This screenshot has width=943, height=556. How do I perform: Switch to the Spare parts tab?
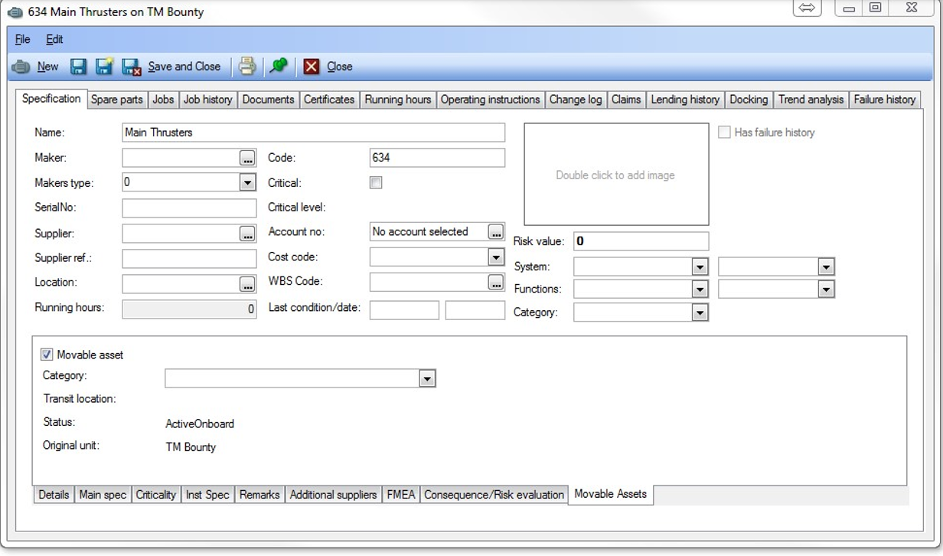[x=116, y=100]
